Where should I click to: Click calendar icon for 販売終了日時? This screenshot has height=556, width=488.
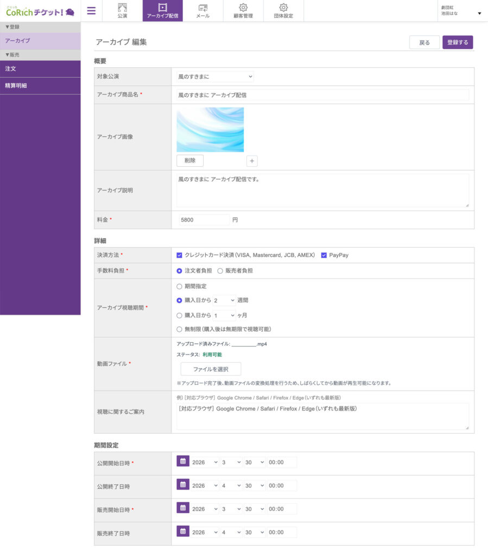[x=183, y=532]
